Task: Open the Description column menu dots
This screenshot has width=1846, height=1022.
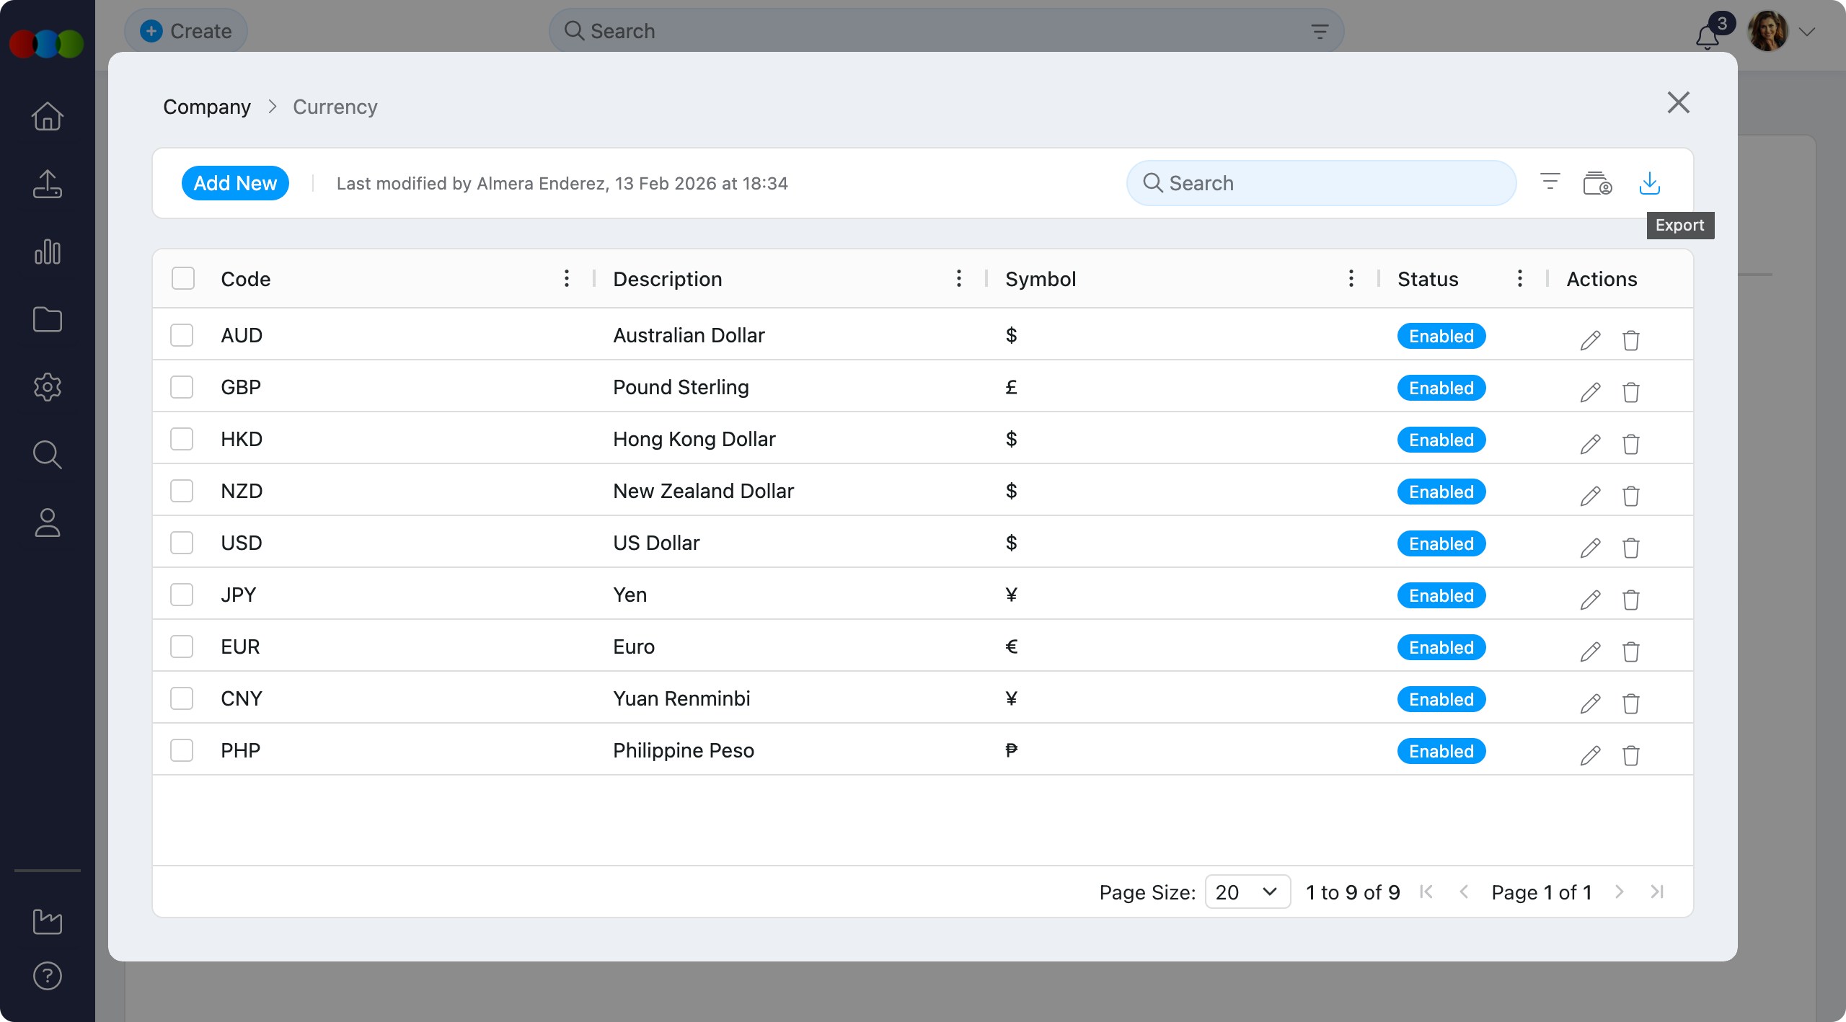Action: (x=958, y=278)
